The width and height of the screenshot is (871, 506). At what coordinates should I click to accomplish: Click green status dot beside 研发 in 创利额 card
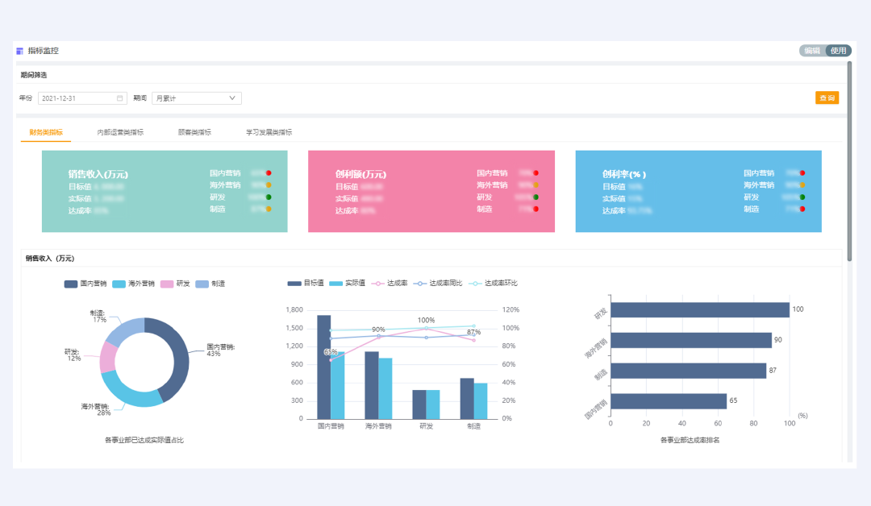click(x=536, y=197)
